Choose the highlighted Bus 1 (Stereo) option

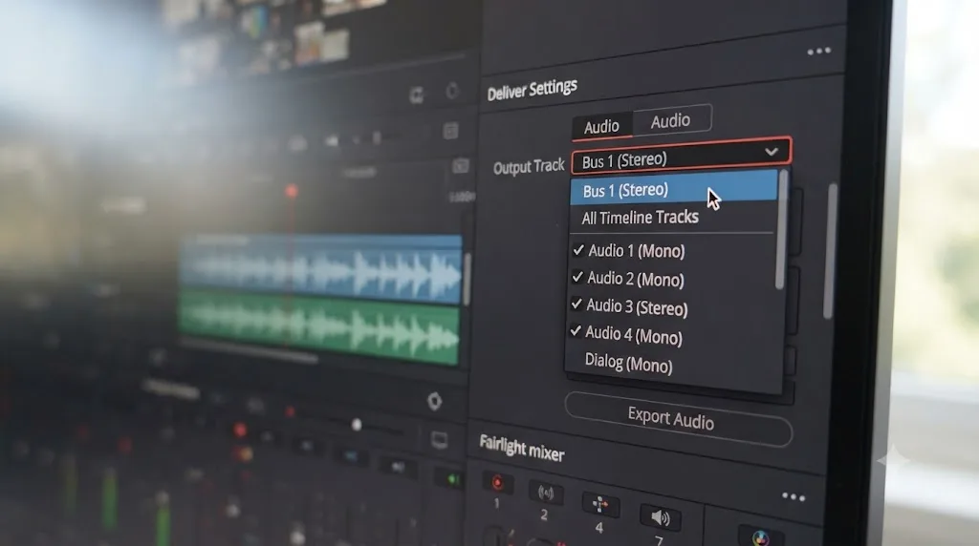pos(673,188)
